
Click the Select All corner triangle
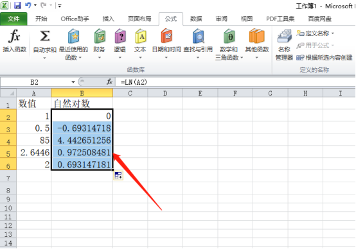pyautogui.click(x=8, y=93)
